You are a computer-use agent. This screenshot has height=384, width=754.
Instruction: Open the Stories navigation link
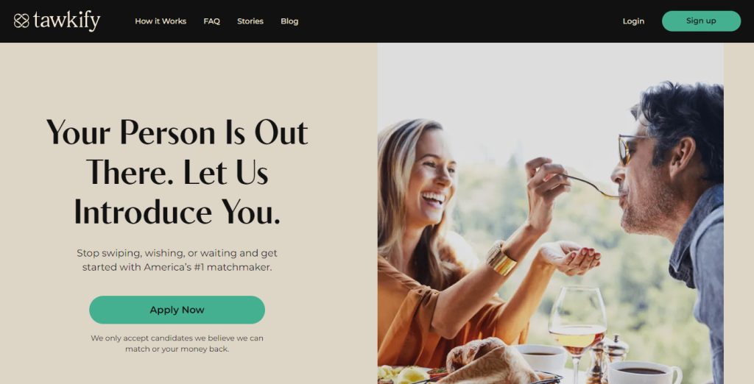tap(250, 21)
